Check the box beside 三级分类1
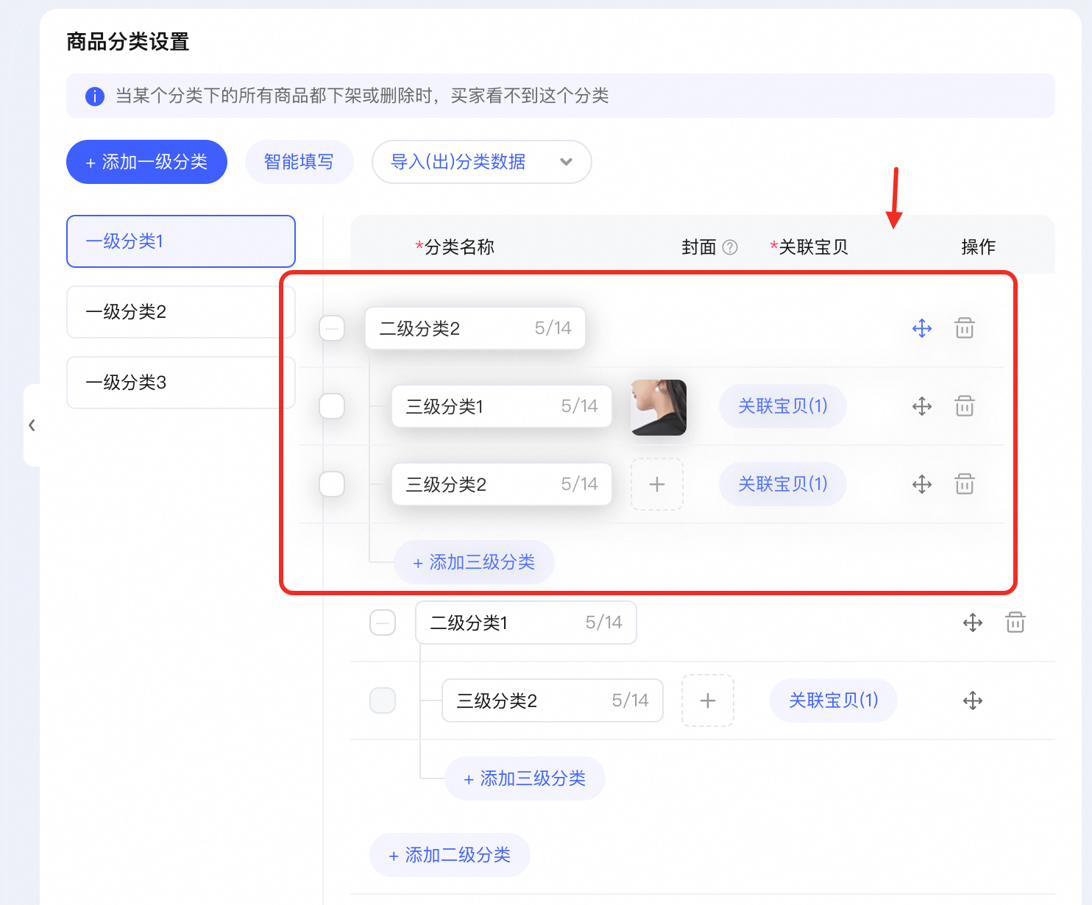 click(332, 406)
